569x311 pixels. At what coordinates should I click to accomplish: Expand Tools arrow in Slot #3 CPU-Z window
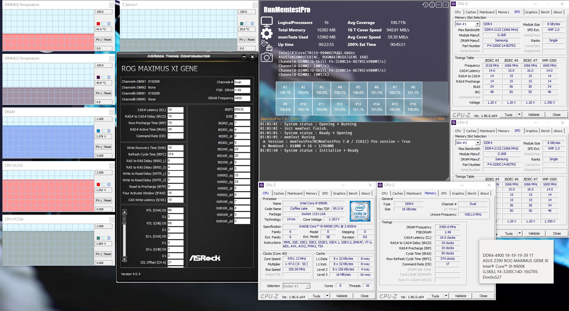click(x=520, y=233)
